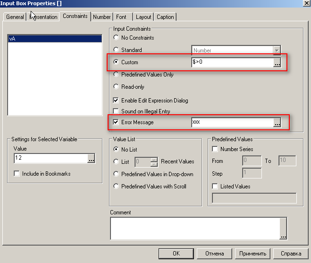Viewport: 311px width, 263px height.
Task: Click the Number Series From field
Action: (252, 161)
